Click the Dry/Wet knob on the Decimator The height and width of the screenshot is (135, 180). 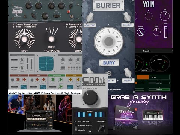pyautogui.click(x=102, y=128)
